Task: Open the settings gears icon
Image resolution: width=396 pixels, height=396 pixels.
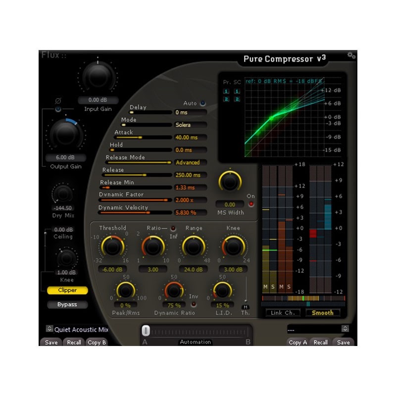Action: coord(351,55)
